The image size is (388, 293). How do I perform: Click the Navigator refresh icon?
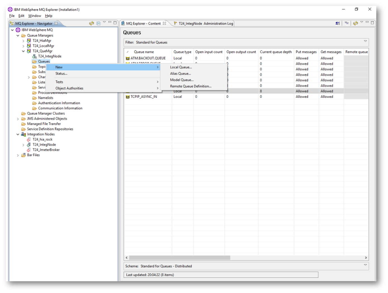click(x=91, y=23)
